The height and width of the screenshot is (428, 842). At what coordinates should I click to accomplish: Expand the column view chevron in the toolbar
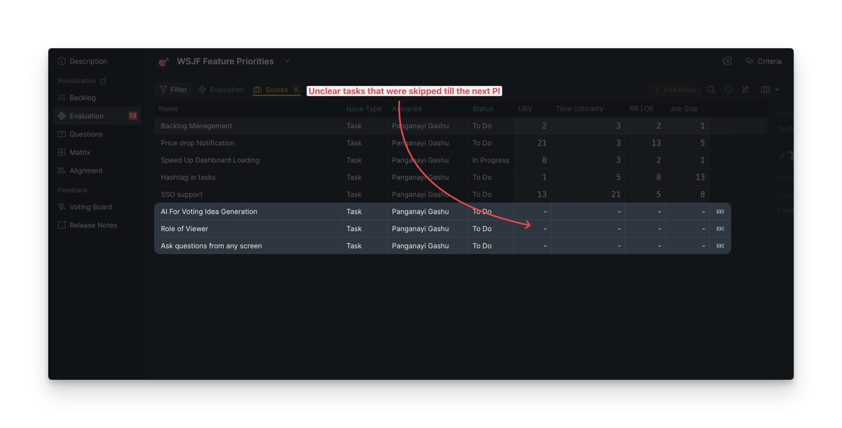click(777, 90)
